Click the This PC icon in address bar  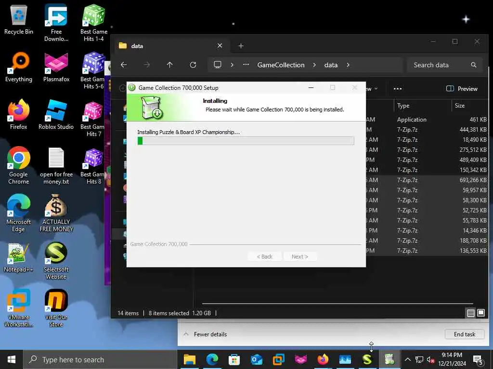pos(218,65)
